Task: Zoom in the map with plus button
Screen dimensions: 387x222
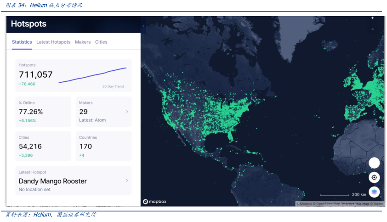Action: [x=372, y=18]
